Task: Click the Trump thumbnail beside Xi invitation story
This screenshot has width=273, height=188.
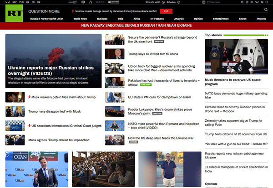Action: (x=115, y=54)
